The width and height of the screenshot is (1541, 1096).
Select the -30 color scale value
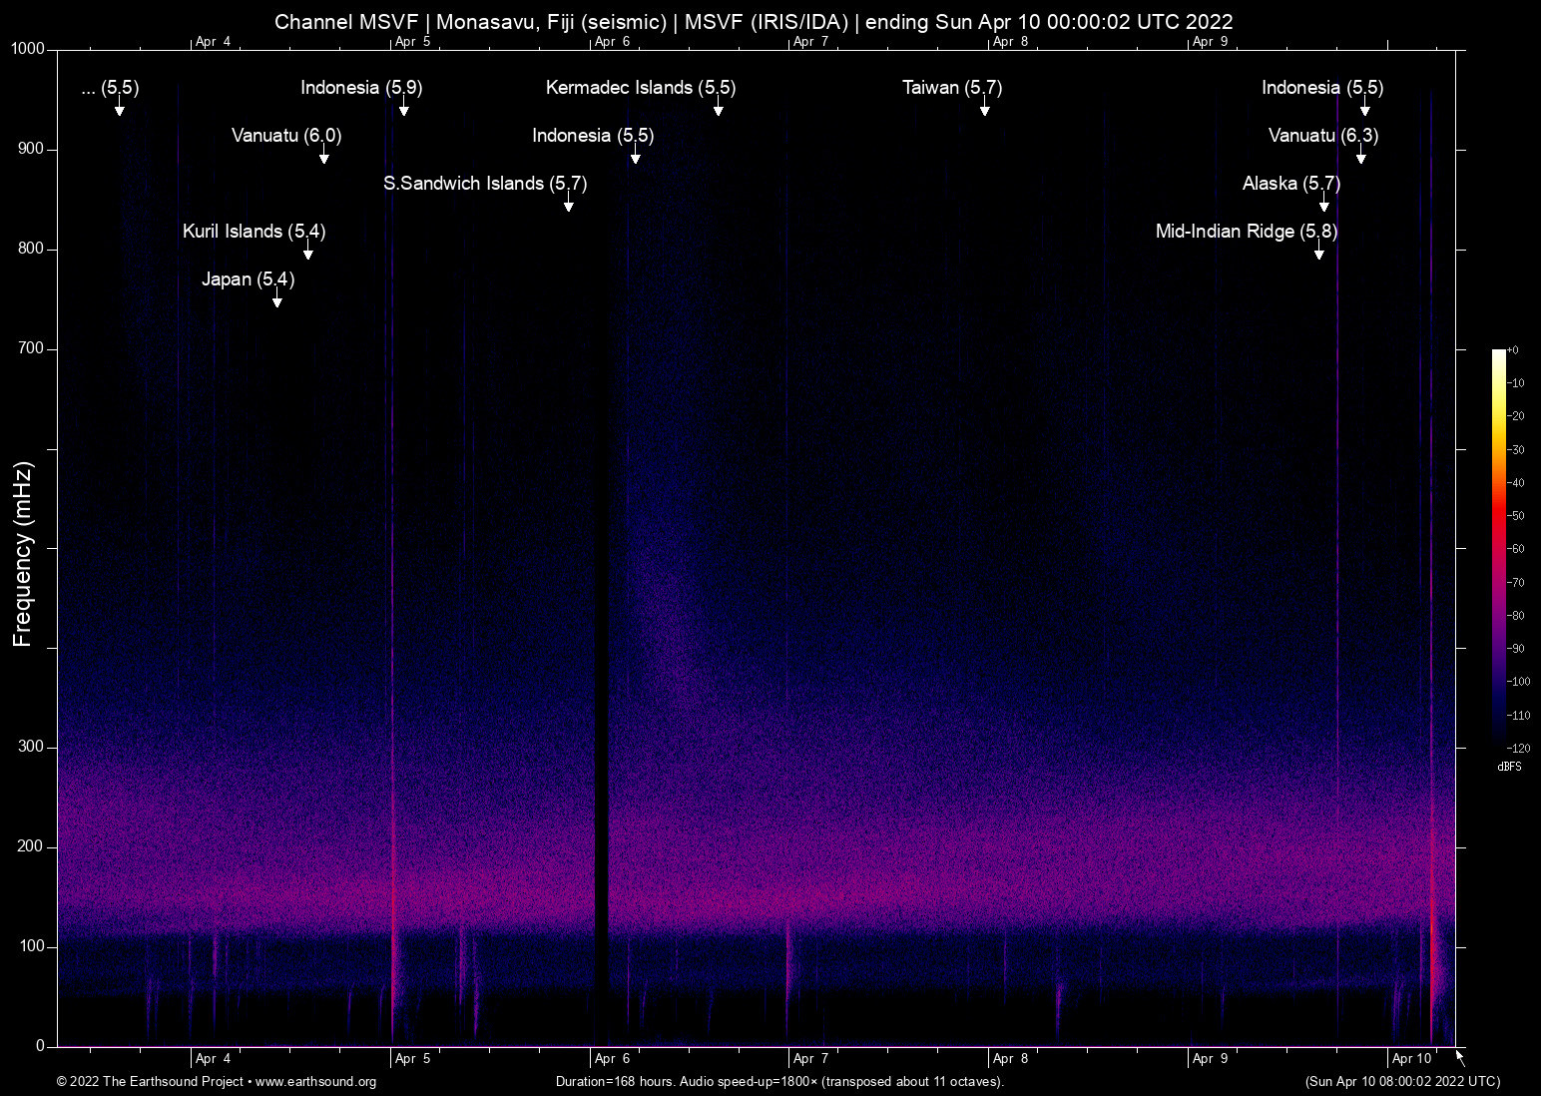(x=1516, y=450)
